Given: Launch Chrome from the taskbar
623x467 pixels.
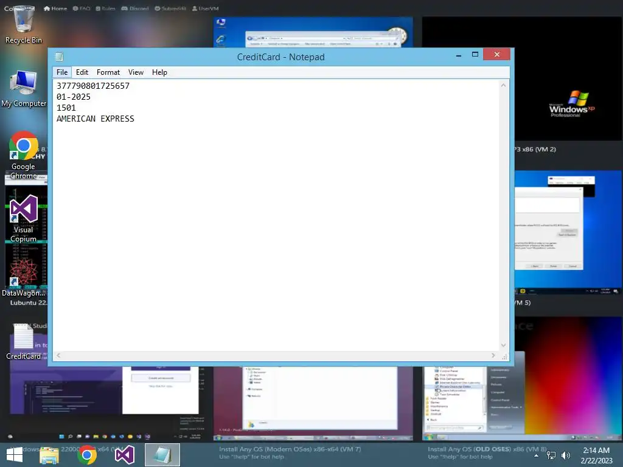Looking at the screenshot, I should (87, 455).
